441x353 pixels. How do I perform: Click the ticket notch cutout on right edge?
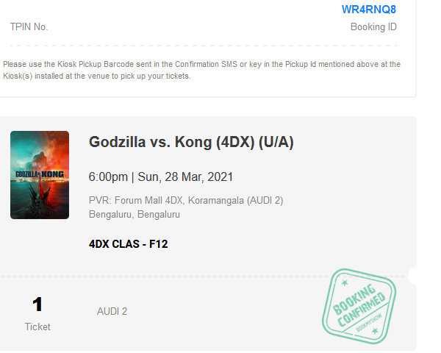tap(415, 277)
